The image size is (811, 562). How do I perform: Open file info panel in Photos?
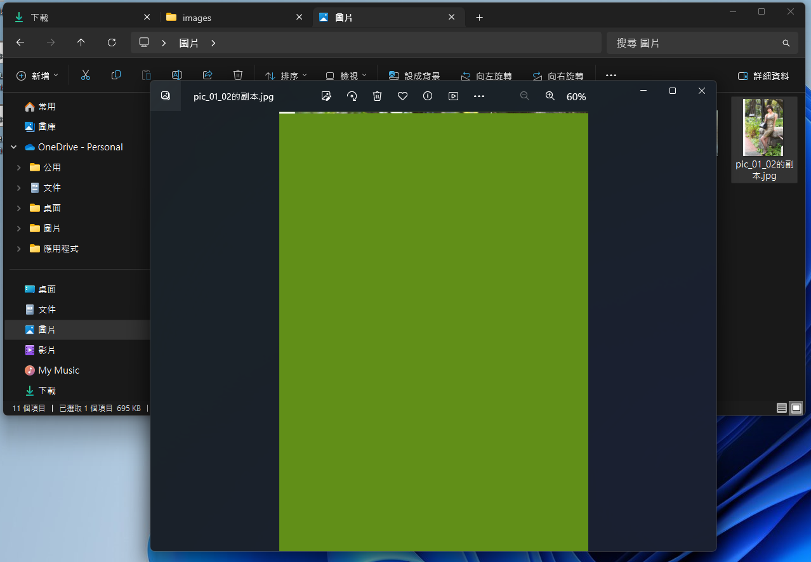428,96
